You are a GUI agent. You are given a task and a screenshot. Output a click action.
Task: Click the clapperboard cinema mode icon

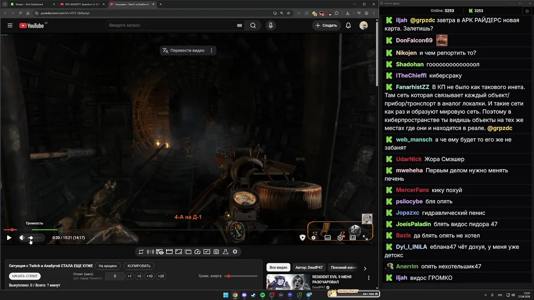[x=169, y=252]
